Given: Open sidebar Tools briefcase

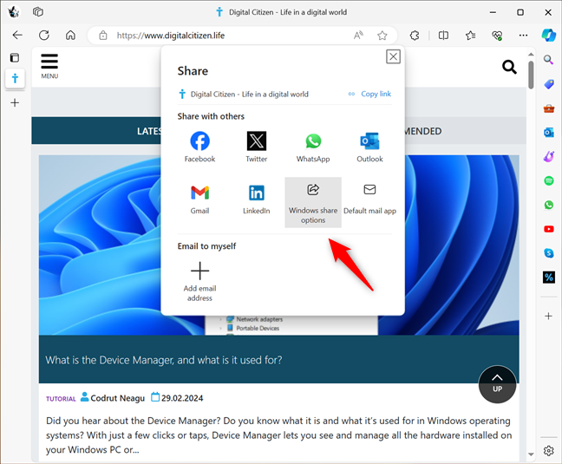Looking at the screenshot, I should (548, 108).
